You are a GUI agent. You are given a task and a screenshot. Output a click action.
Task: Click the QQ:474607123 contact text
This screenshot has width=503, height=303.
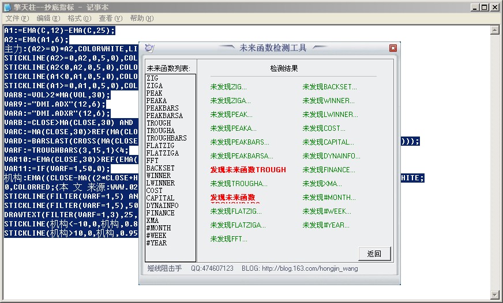212,268
